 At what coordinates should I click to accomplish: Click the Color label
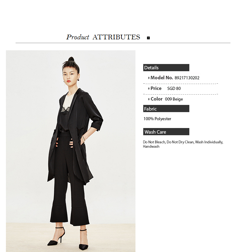tap(156, 99)
